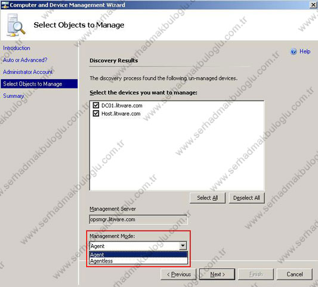
Task: Click the blue Help question-mark icon
Action: [x=294, y=51]
